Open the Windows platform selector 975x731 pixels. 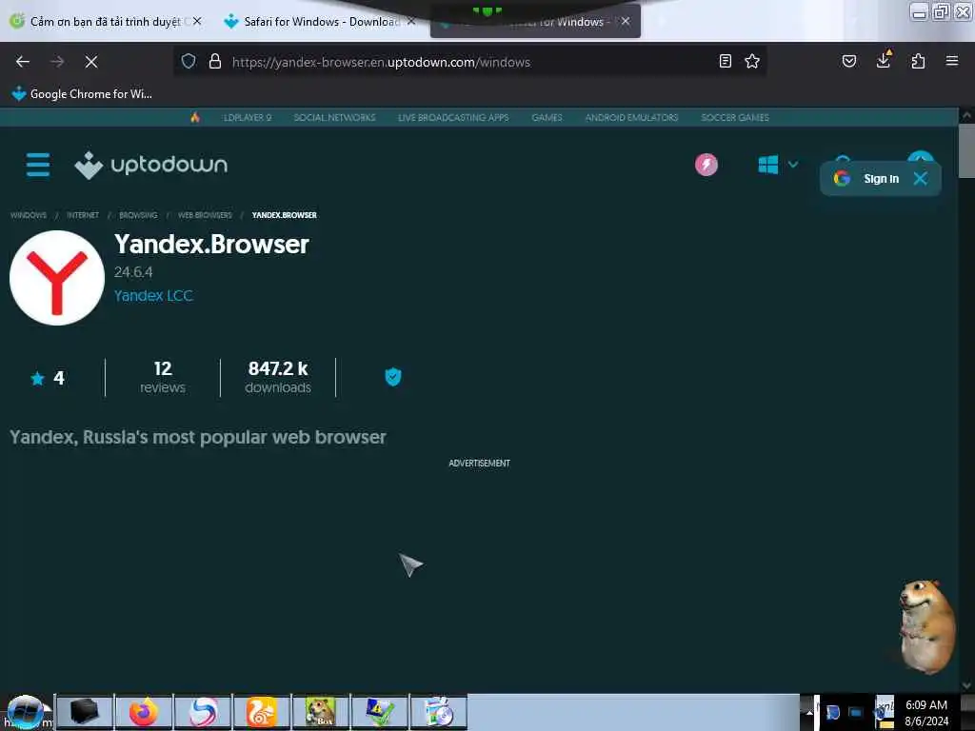[777, 165]
